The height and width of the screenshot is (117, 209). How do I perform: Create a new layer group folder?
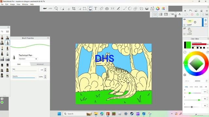(190, 11)
